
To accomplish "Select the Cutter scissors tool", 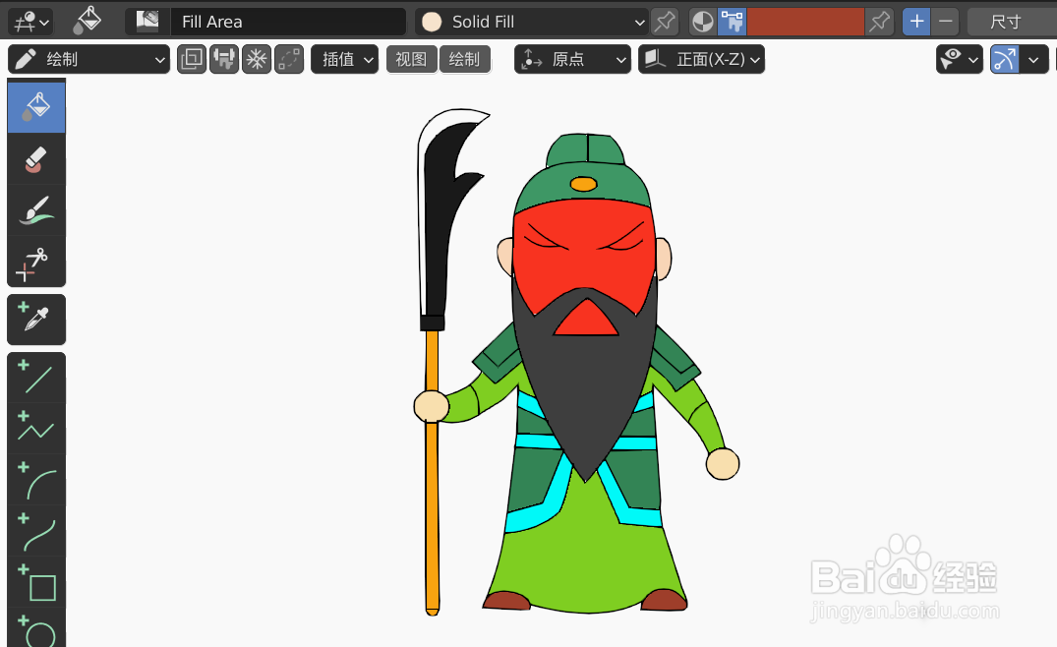I will [x=36, y=262].
